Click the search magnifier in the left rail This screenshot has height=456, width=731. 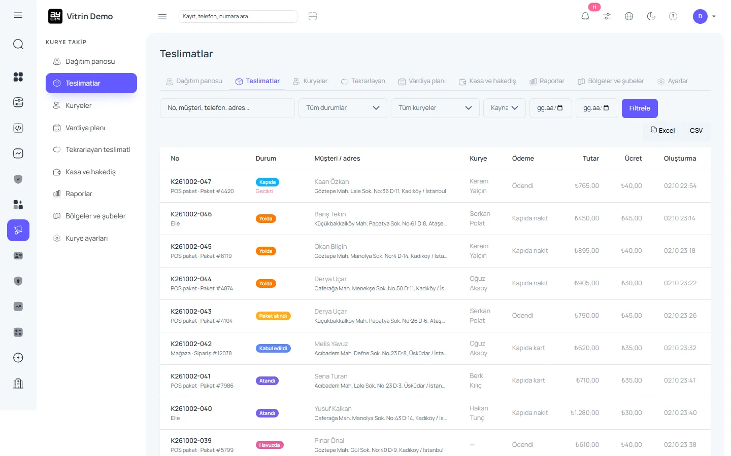tap(18, 44)
